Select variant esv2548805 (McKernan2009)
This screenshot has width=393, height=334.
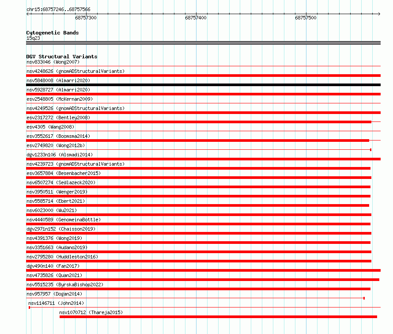click(60, 99)
